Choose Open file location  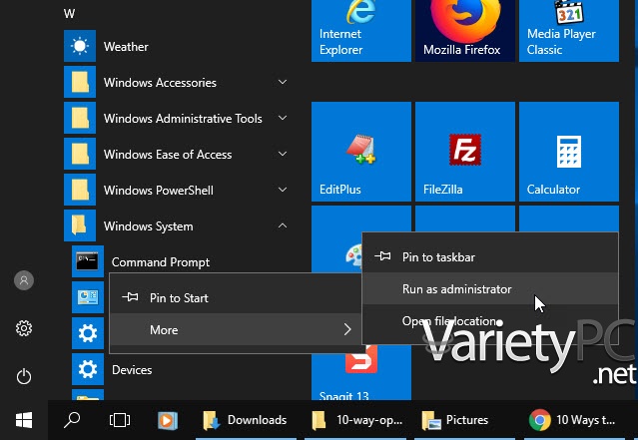pyautogui.click(x=490, y=321)
